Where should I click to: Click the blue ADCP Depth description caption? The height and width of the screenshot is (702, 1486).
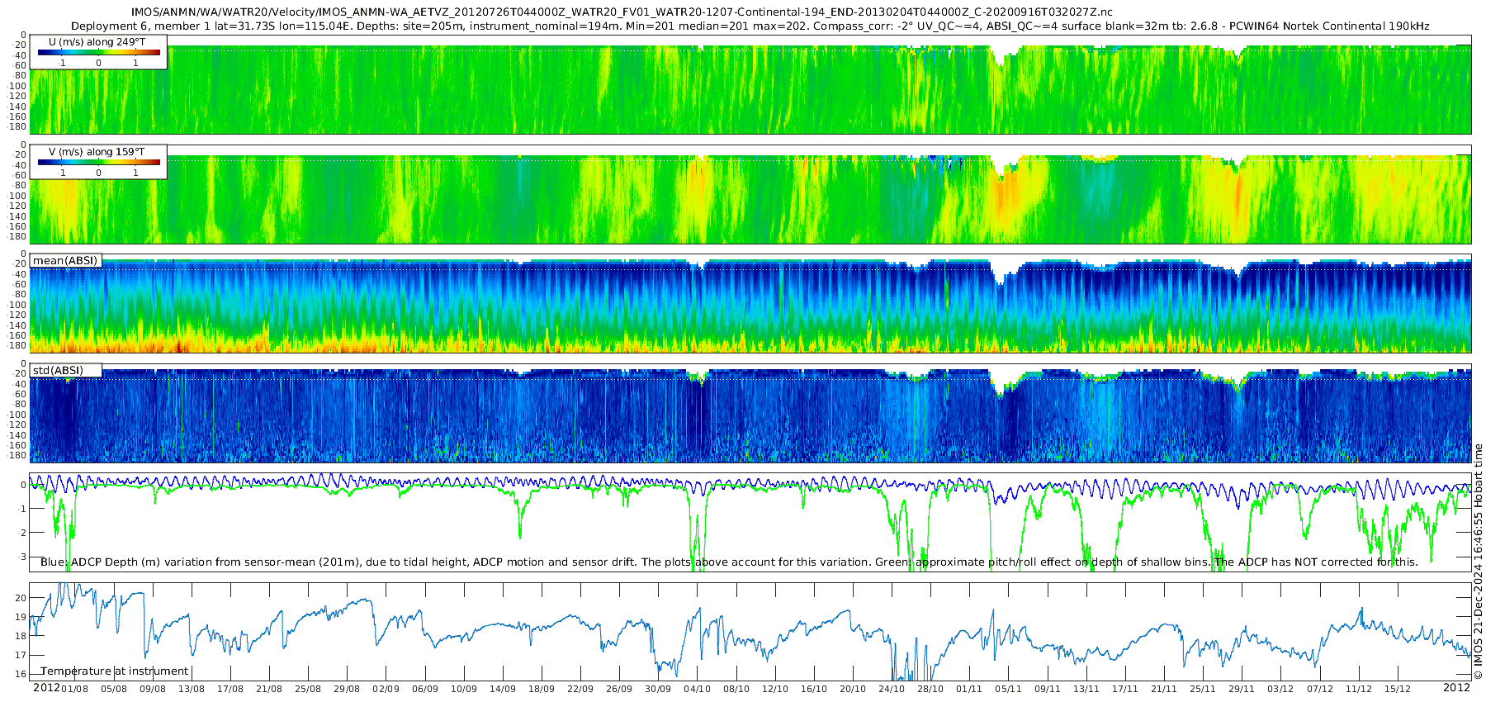(x=729, y=562)
